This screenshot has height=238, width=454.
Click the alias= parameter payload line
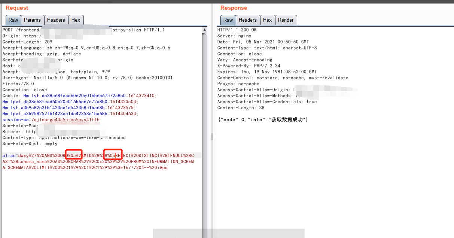coord(98,156)
